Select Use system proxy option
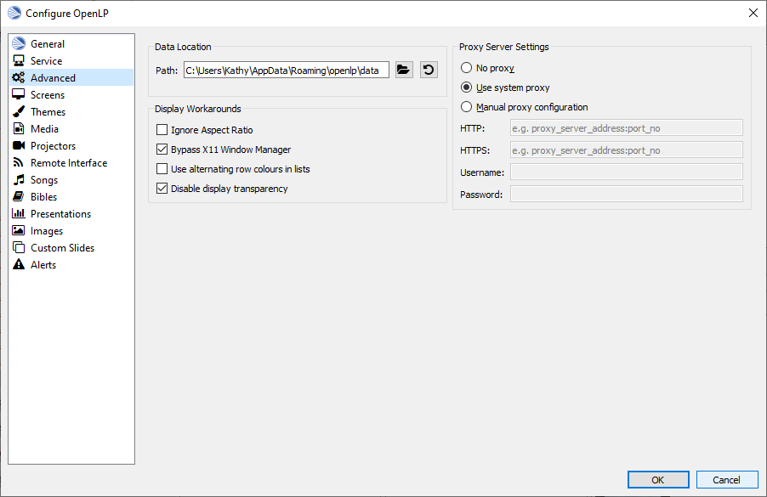This screenshot has height=497, width=767. click(466, 88)
